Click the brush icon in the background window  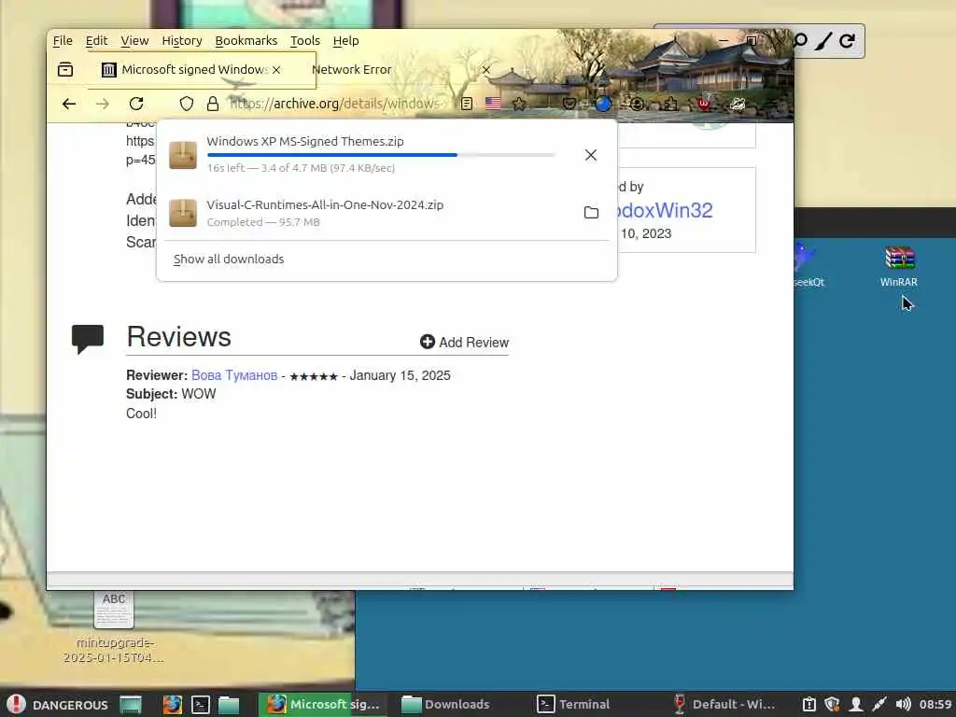tap(823, 41)
